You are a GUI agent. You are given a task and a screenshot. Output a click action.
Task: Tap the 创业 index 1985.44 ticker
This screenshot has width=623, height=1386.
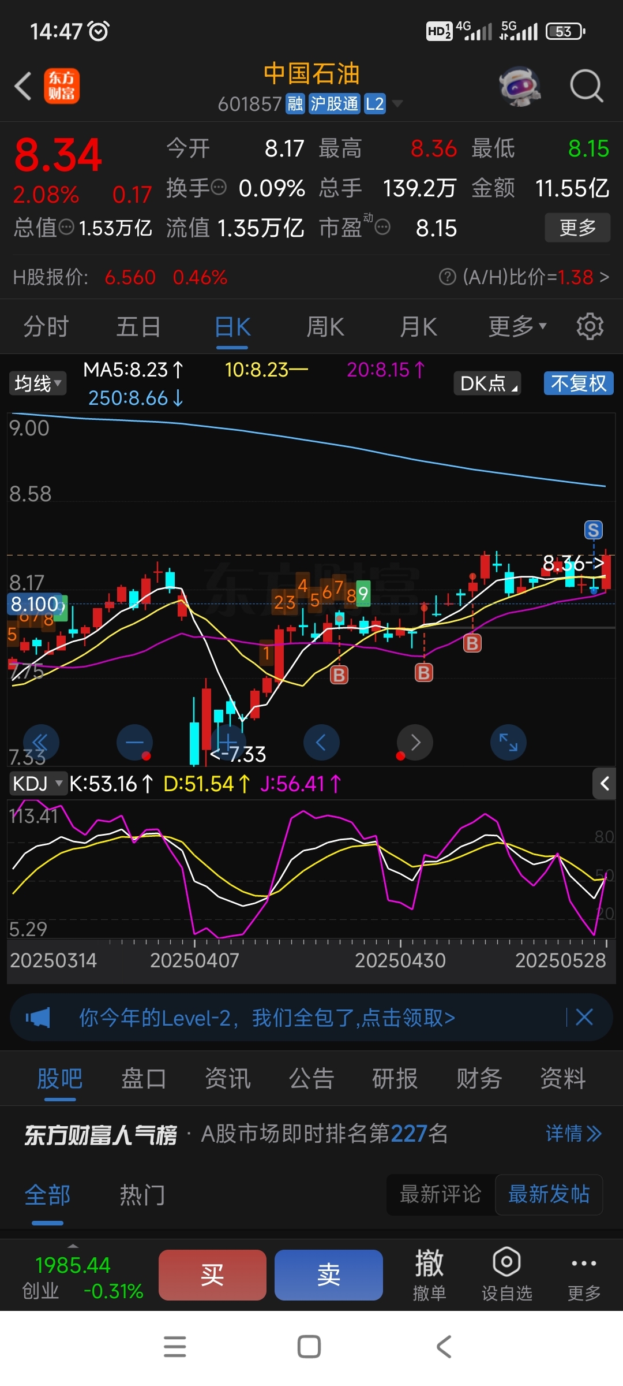82,1277
